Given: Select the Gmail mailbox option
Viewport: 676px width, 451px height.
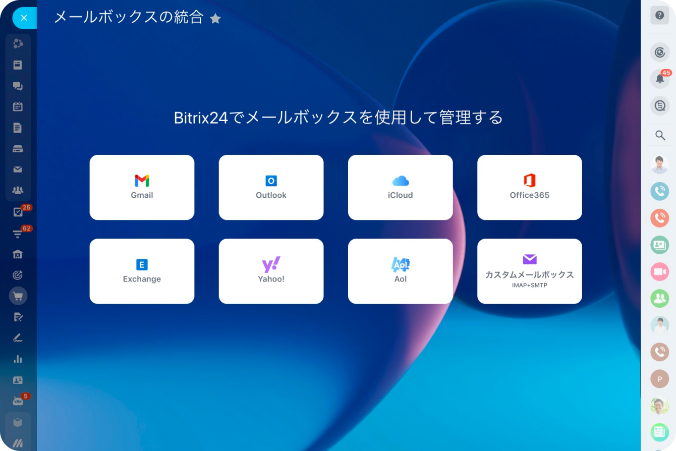Looking at the screenshot, I should [142, 187].
